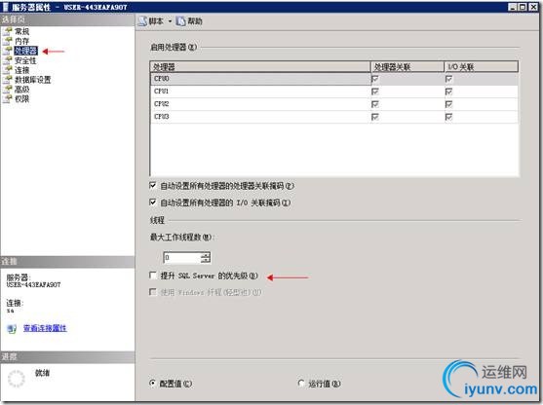Toggle I/O affinity for CPU1
Image resolution: width=543 pixels, height=405 pixels.
click(x=448, y=92)
